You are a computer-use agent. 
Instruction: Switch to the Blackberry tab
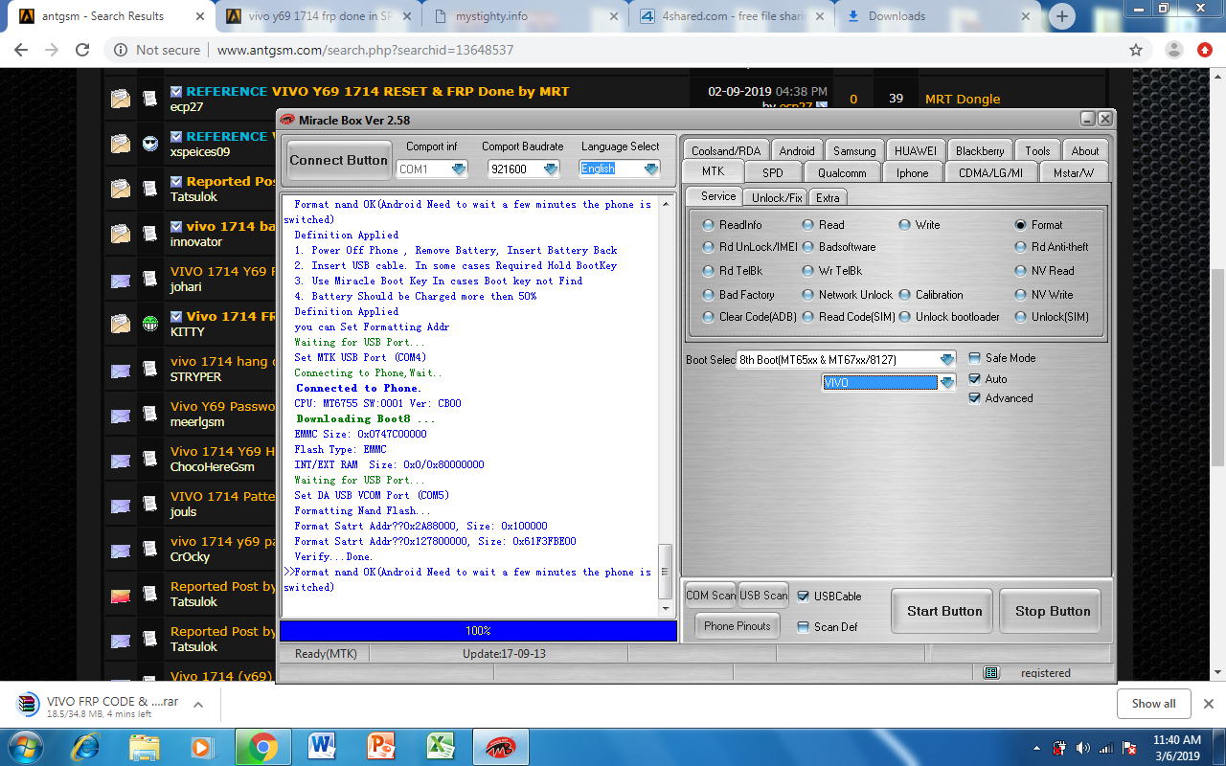[x=980, y=151]
